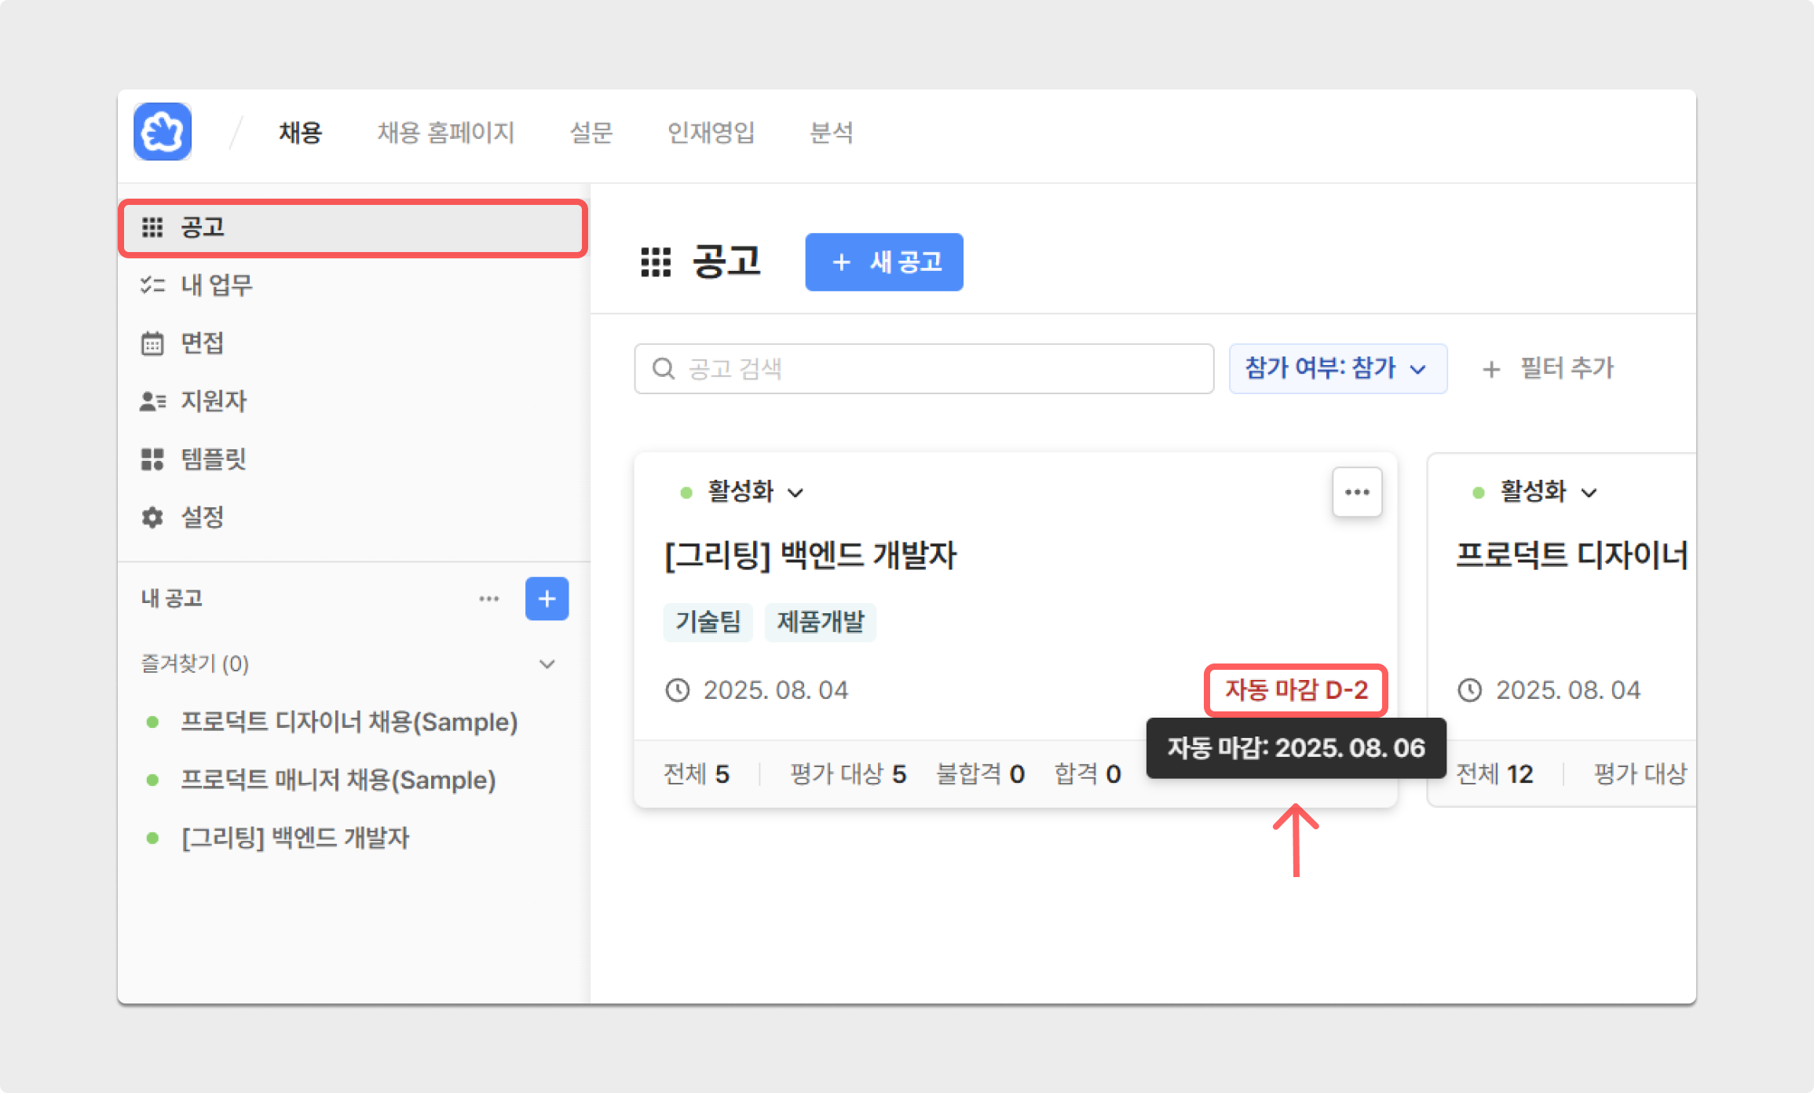This screenshot has height=1093, width=1814.
Task: Open the three-dot menu beside 내 공고
Action: tap(488, 598)
